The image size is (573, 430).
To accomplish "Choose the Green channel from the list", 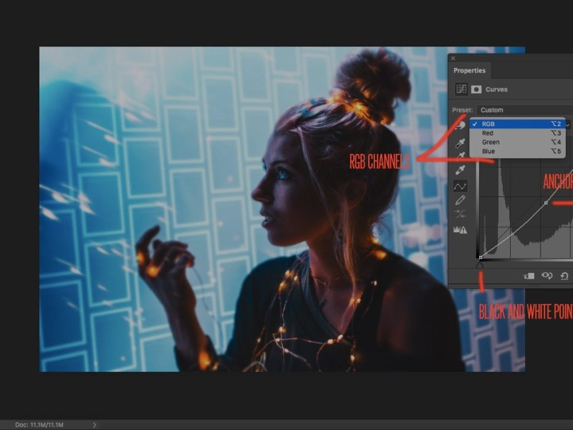I will (491, 142).
